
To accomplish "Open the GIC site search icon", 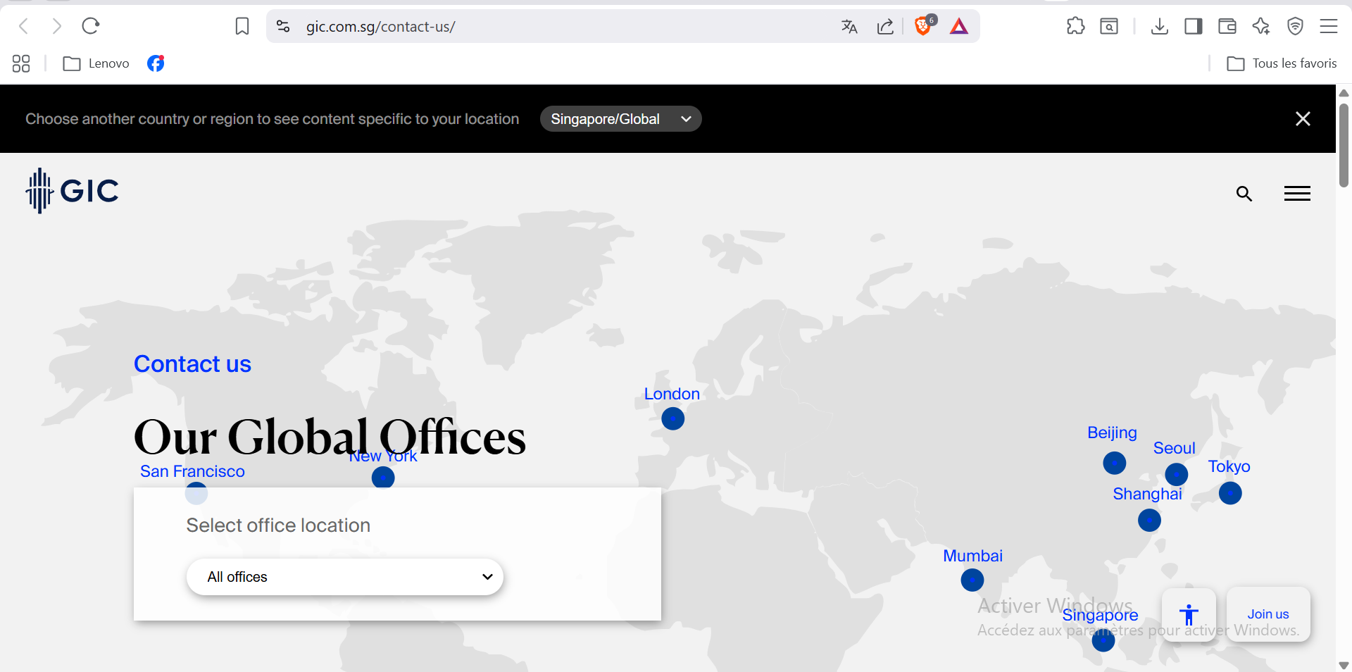I will [1244, 194].
